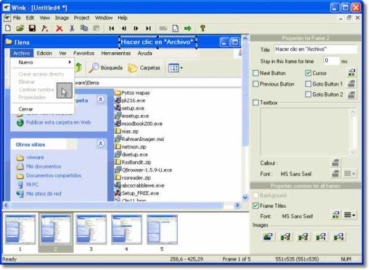This screenshot has width=369, height=270.
Task: Open the Frame Titles alignment dropdown
Action: (x=349, y=215)
